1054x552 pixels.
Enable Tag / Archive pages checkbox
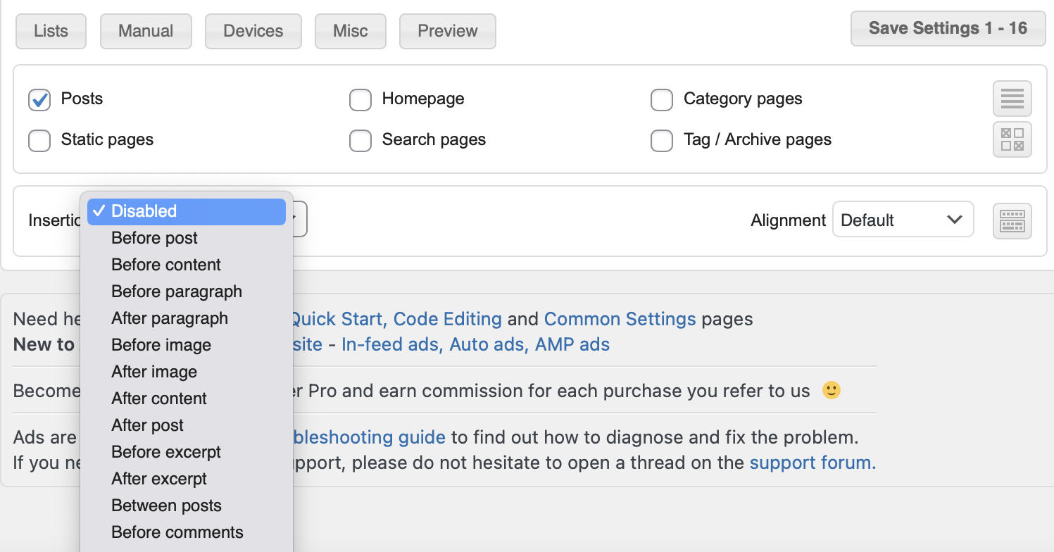point(662,141)
